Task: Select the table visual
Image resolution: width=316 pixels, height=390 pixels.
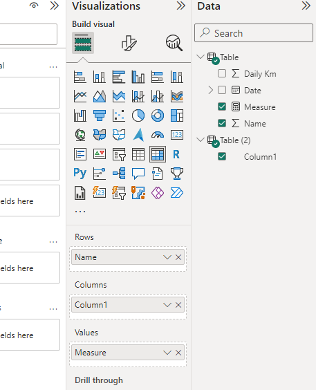Action: [138, 154]
